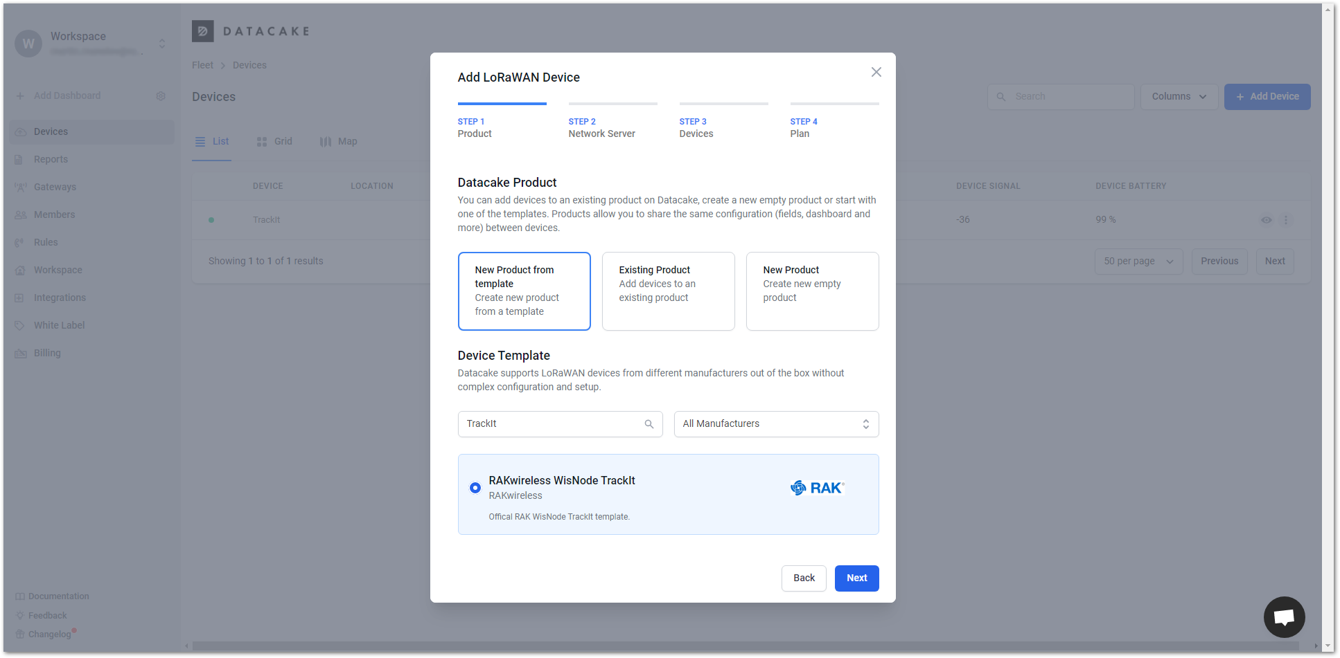Expand the 50 per page selector

[1138, 262]
